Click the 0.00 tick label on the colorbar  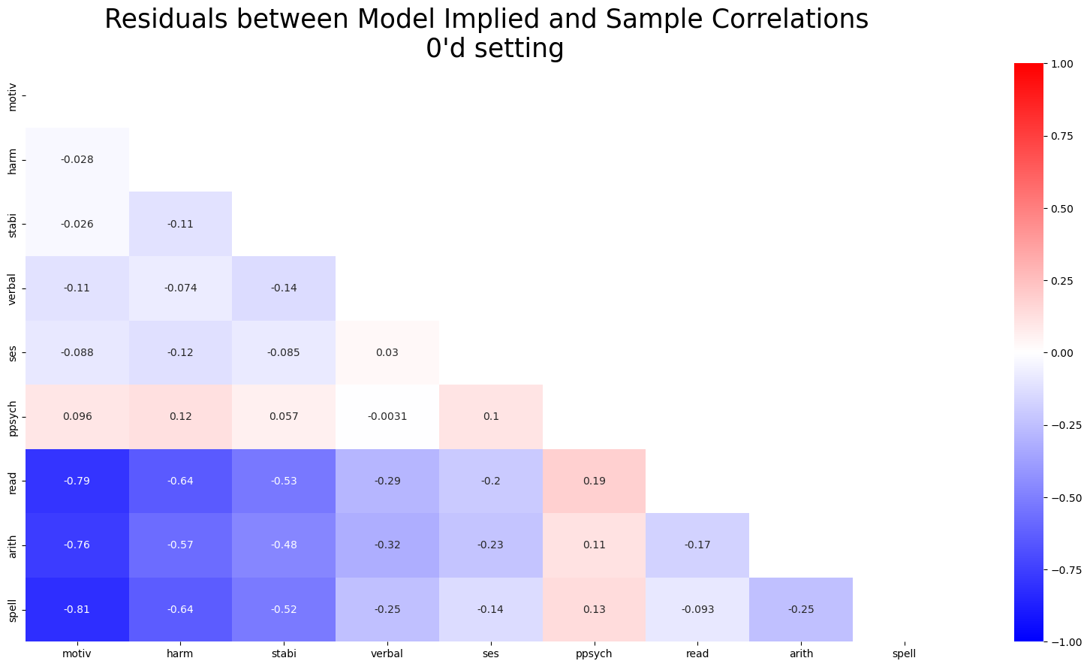[x=1063, y=353]
